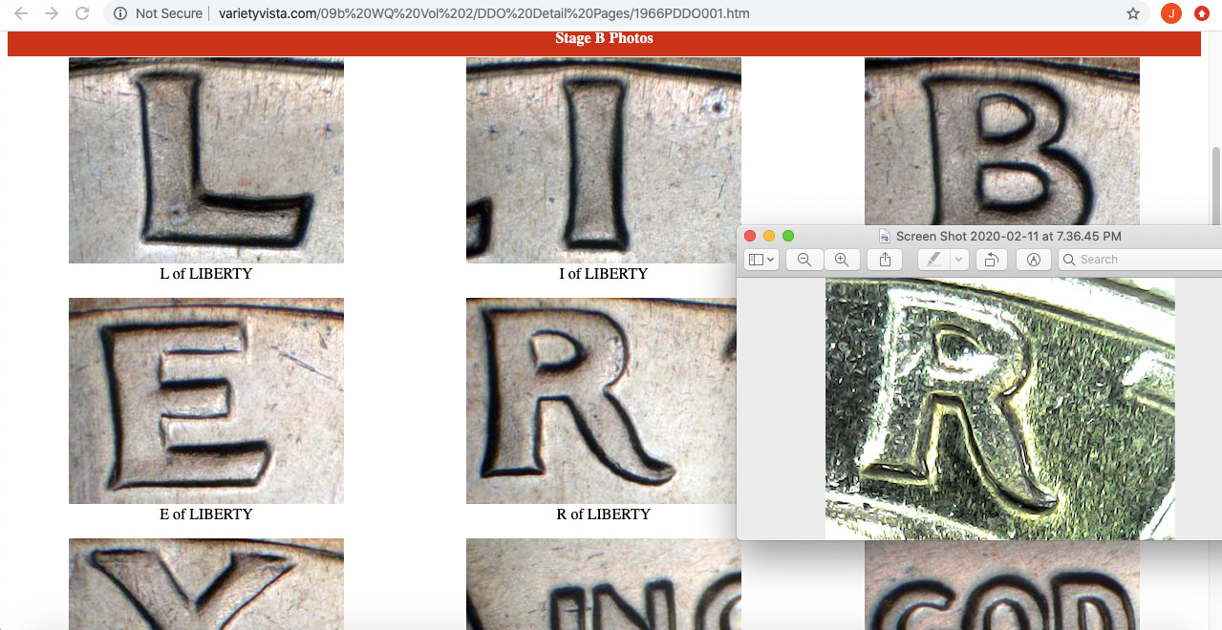Image resolution: width=1222 pixels, height=630 pixels.
Task: Click the E of LIBERTY photo
Action: click(x=206, y=401)
